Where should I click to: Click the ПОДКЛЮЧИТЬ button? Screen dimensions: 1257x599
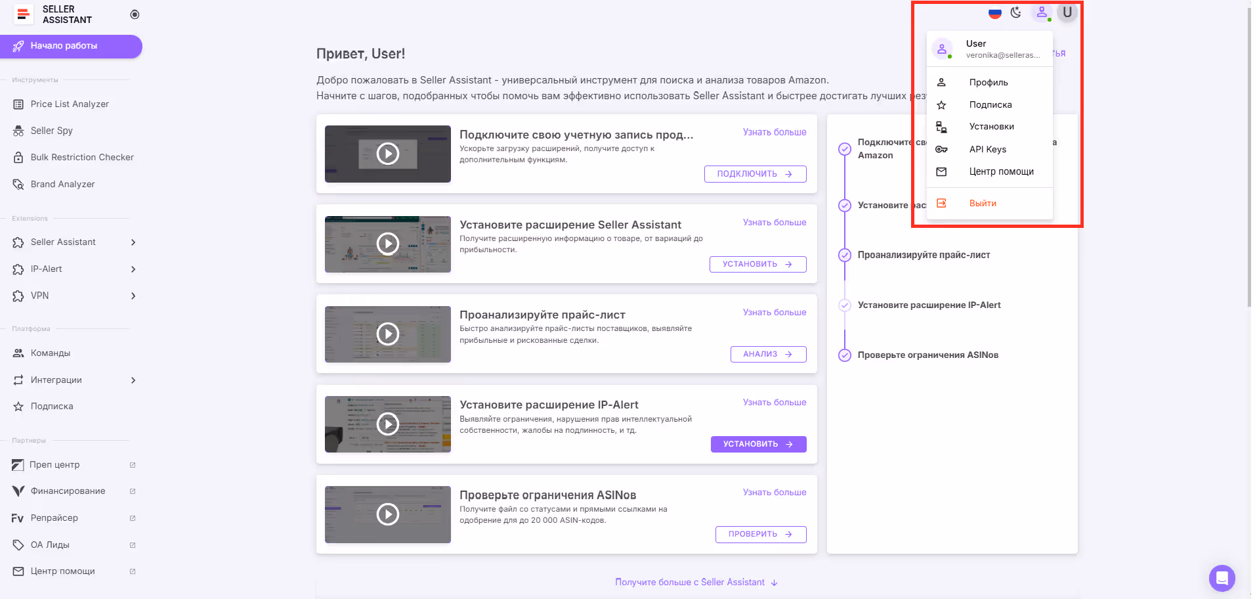pyautogui.click(x=755, y=174)
